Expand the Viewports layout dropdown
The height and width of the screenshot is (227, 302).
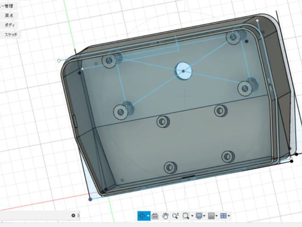229,216
